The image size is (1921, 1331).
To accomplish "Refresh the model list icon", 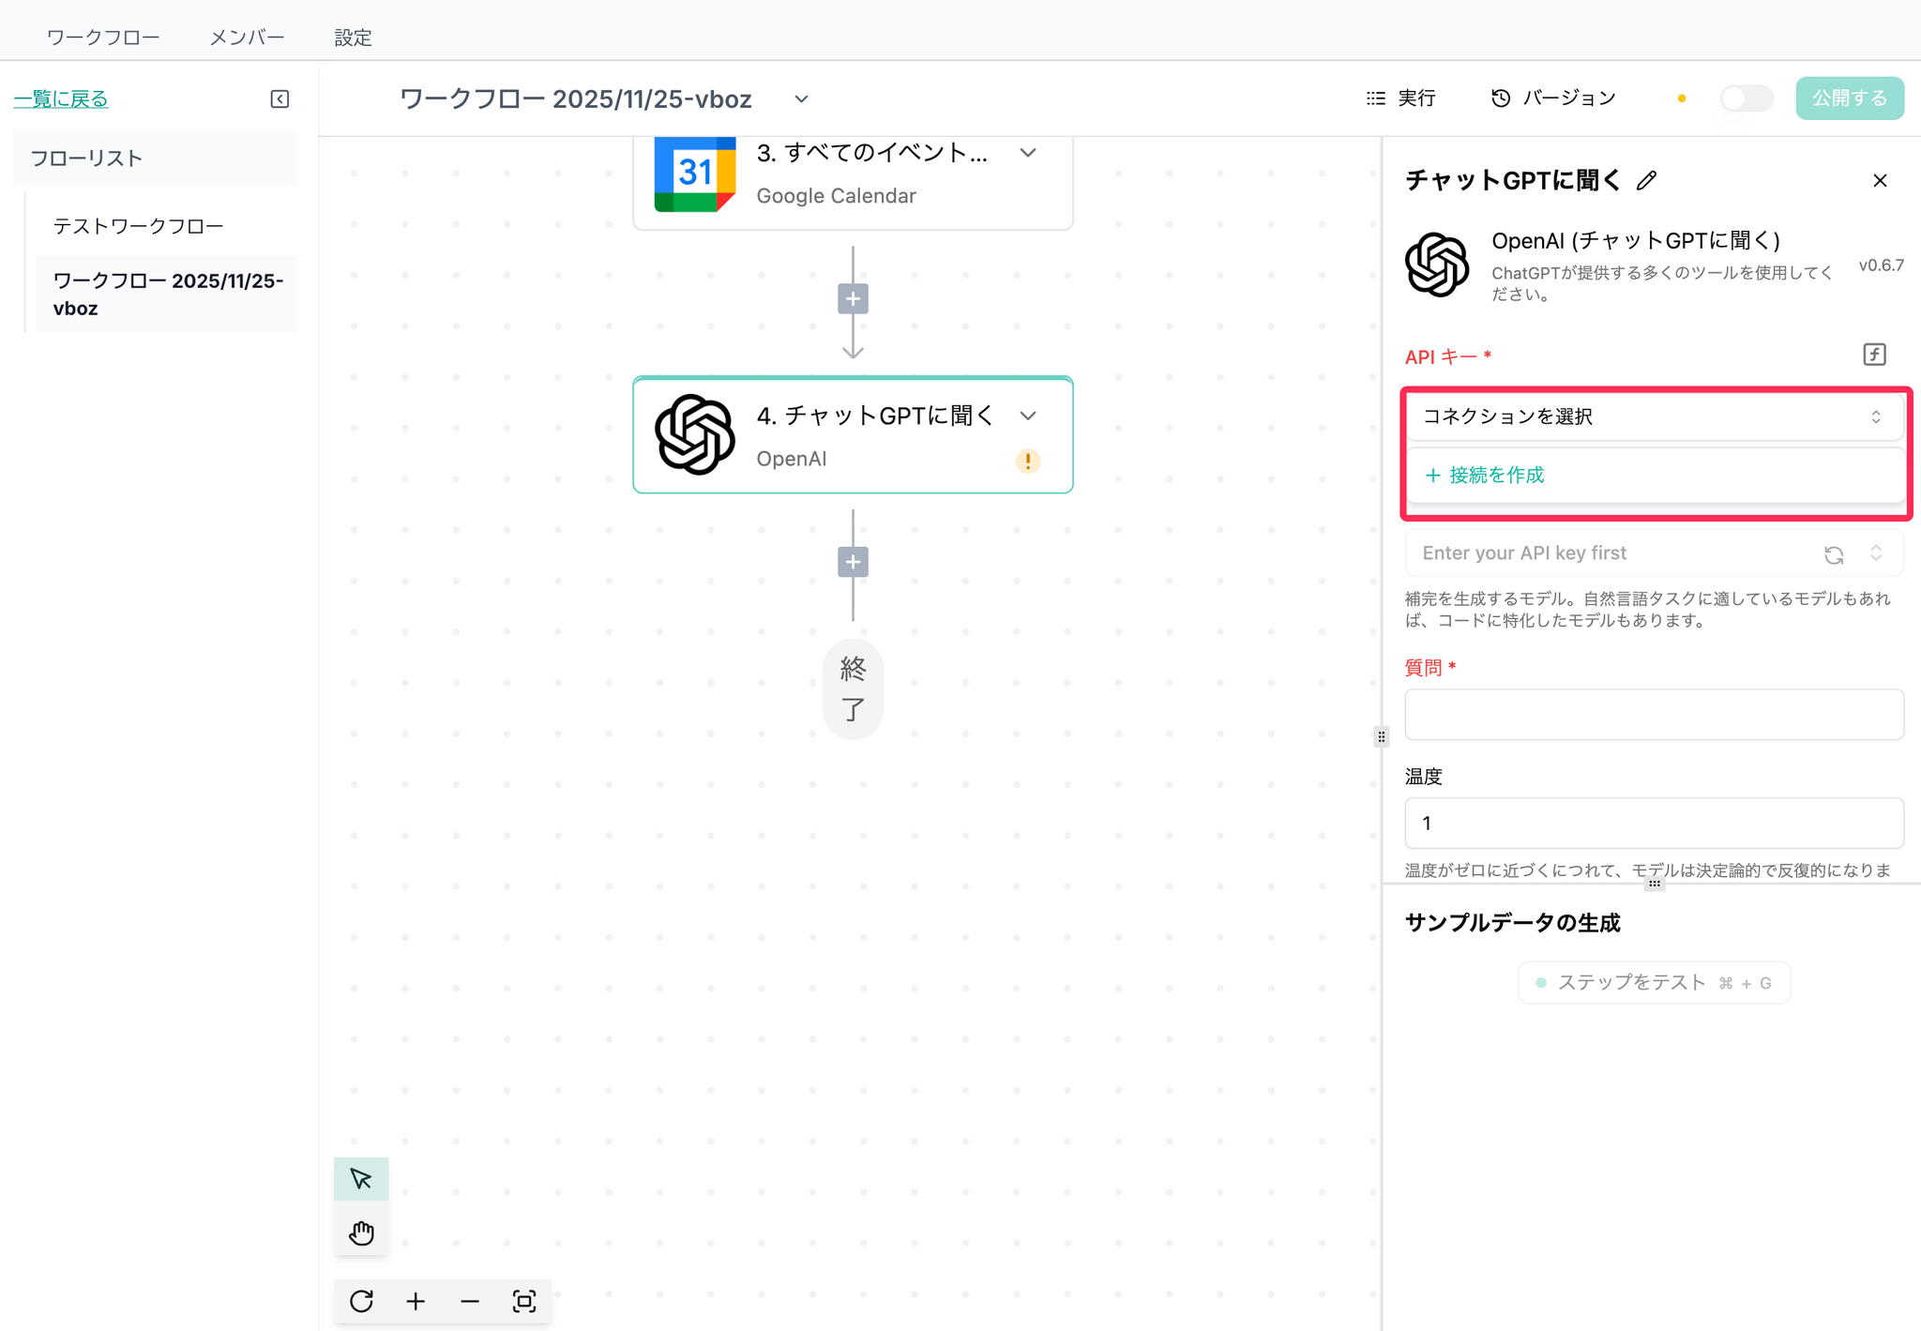I will coord(1834,554).
